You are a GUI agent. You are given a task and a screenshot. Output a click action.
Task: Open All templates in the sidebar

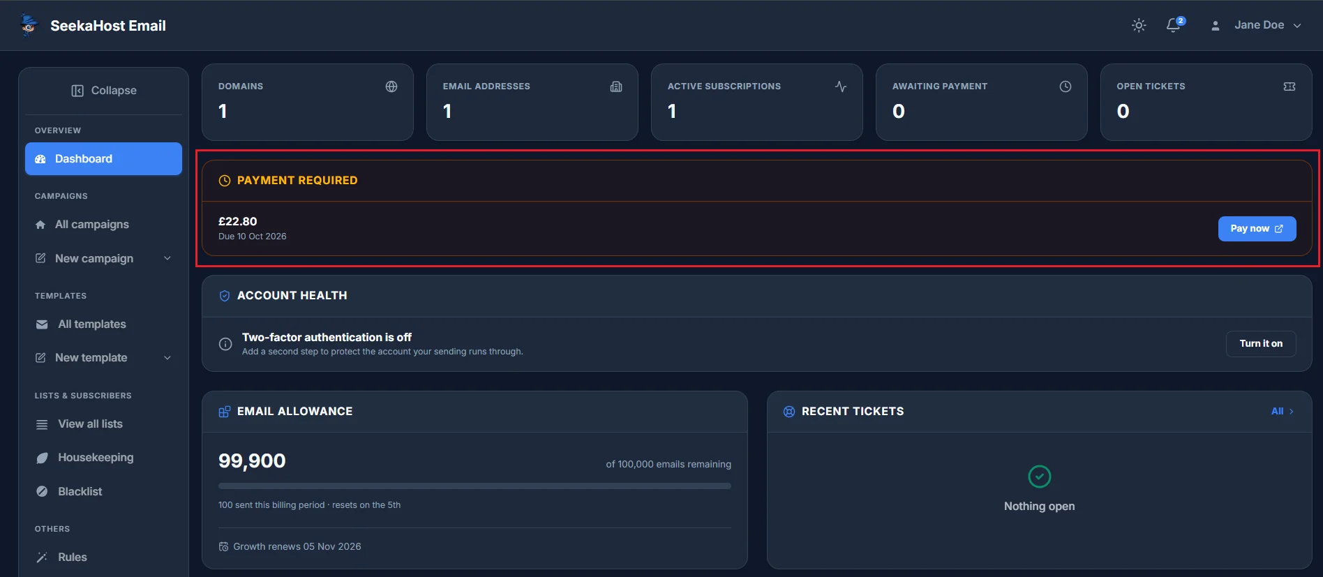point(103,324)
